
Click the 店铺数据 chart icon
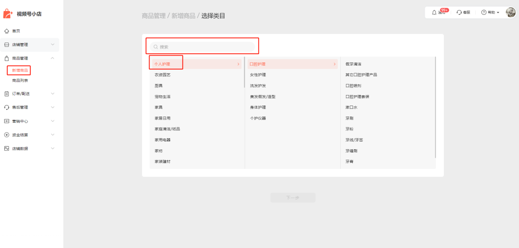coord(7,149)
